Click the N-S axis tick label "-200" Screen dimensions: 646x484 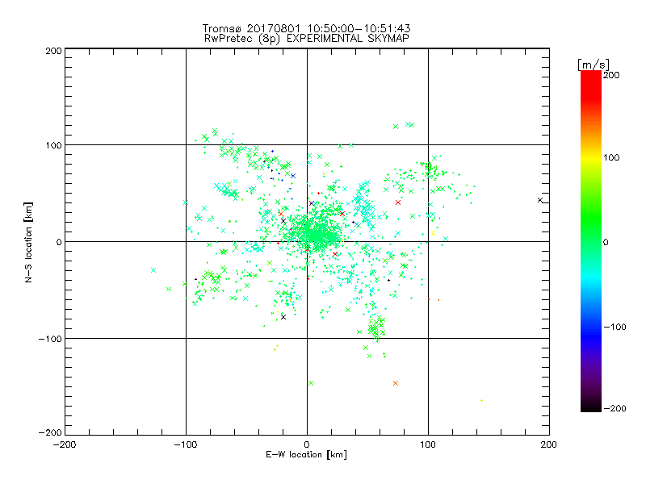(x=50, y=432)
